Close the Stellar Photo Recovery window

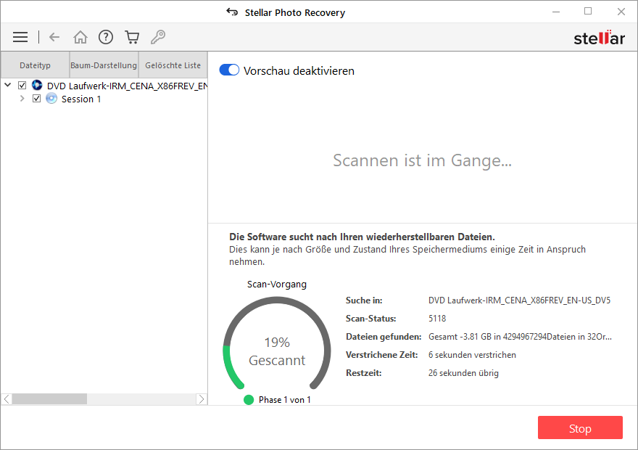(621, 12)
